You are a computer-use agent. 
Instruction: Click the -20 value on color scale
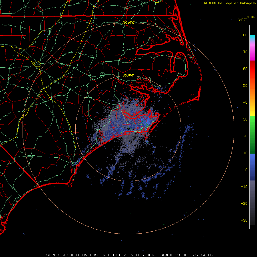244,204
